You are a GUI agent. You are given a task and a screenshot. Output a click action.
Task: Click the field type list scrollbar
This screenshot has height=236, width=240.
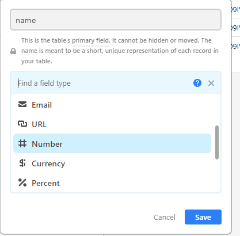click(217, 142)
